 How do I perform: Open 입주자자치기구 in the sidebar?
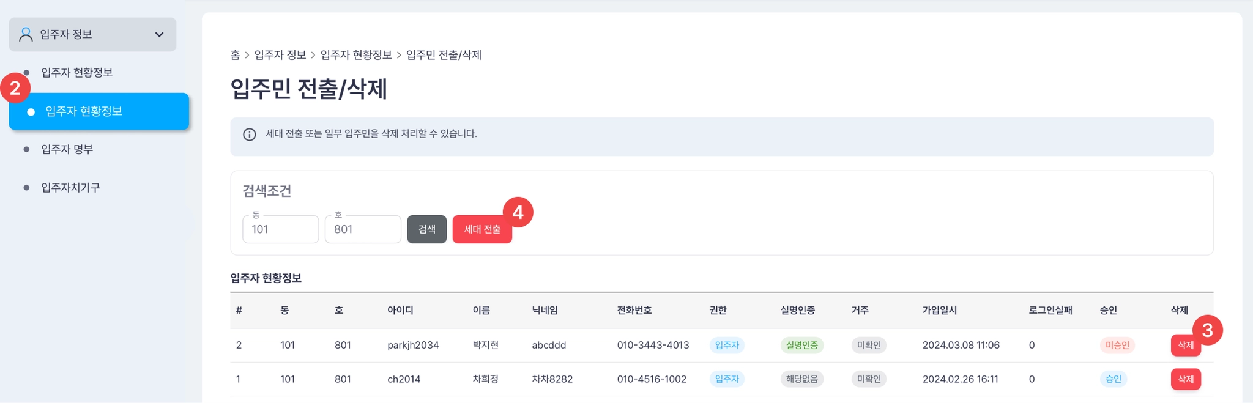[x=70, y=187]
